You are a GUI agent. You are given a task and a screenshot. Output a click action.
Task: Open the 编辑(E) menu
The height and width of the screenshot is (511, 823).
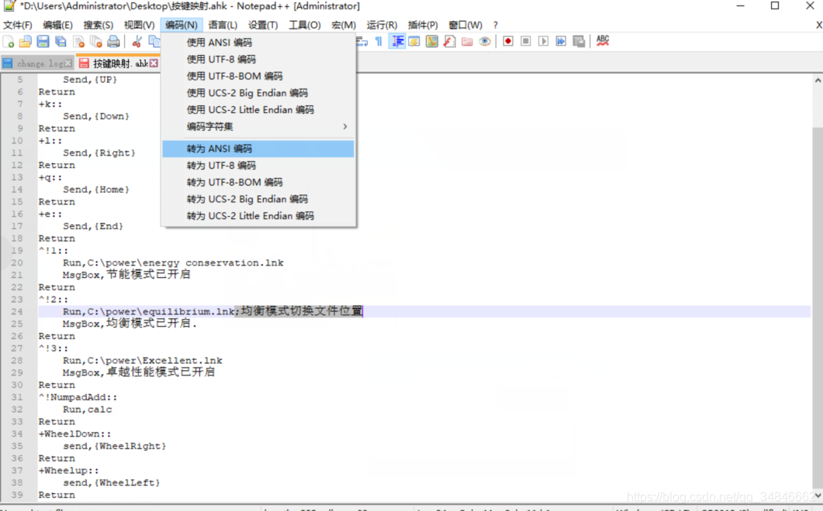[x=57, y=25]
